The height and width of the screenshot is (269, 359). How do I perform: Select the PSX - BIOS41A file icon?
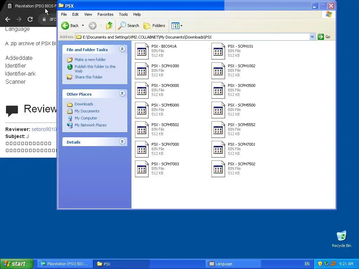(x=142, y=51)
